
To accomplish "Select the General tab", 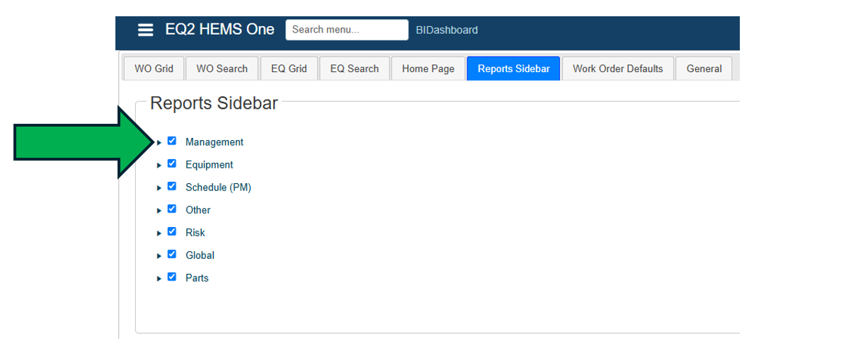I will [704, 69].
